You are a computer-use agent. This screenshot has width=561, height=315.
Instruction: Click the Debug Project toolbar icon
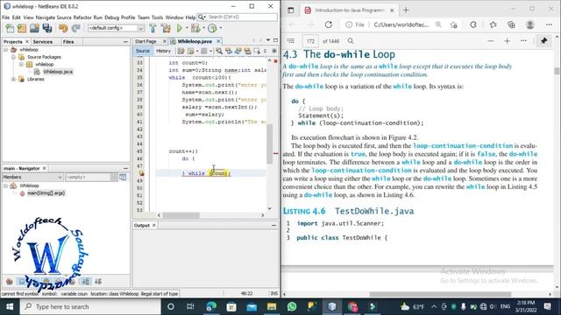click(x=195, y=28)
